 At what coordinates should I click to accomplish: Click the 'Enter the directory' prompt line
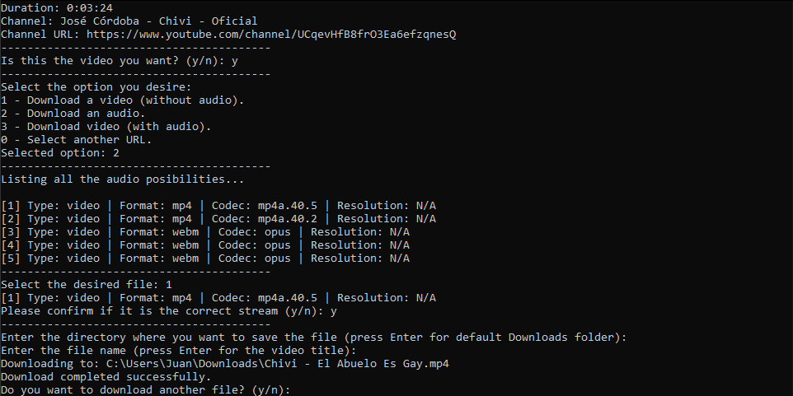point(313,337)
